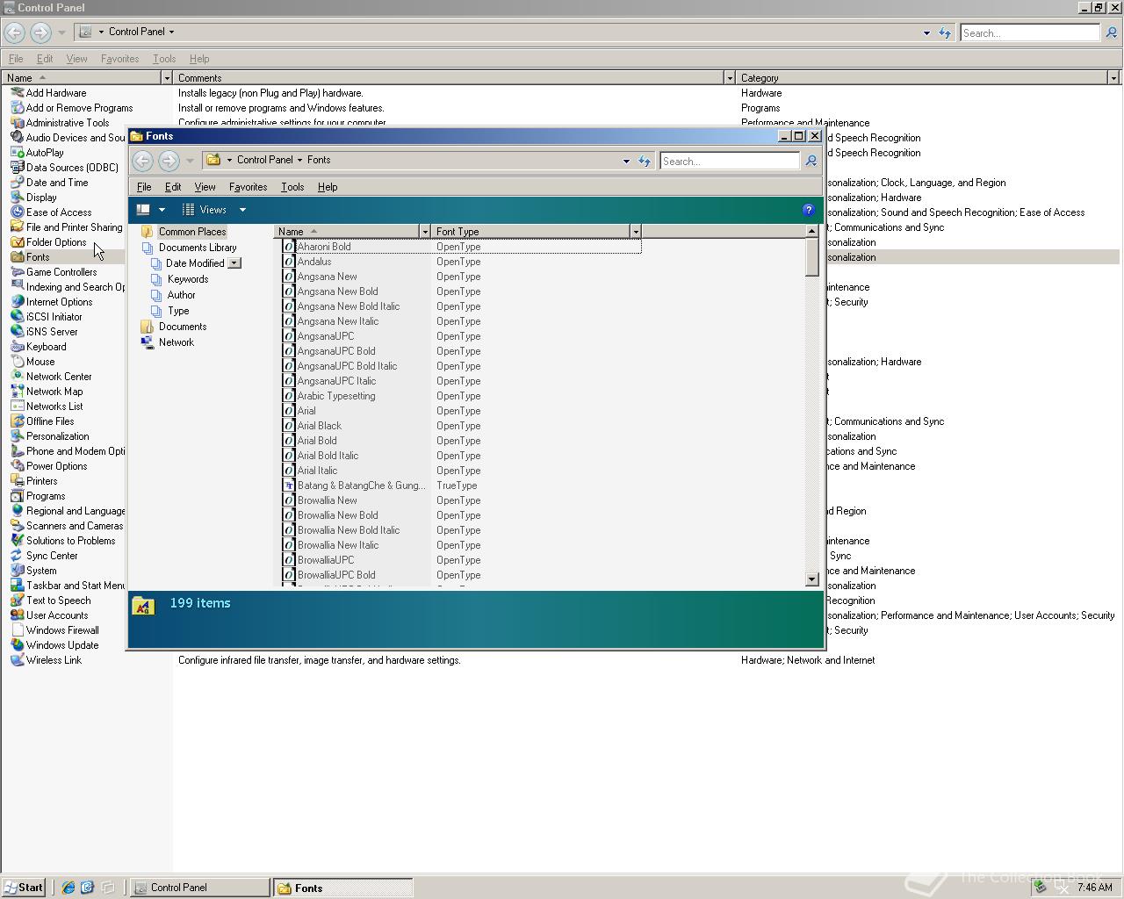Open the Name column filter dropdown in Fonts
This screenshot has height=899, width=1124.
pyautogui.click(x=425, y=232)
